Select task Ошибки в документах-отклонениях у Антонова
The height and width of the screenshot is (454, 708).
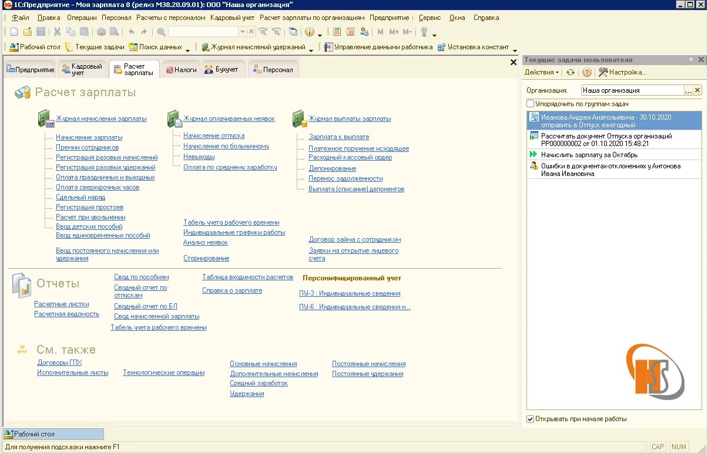[614, 170]
